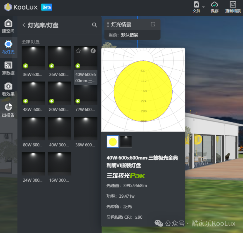Favorite the 40W-600x600mm lamp with the star
The width and height of the screenshot is (243, 233).
pyautogui.click(x=78, y=51)
